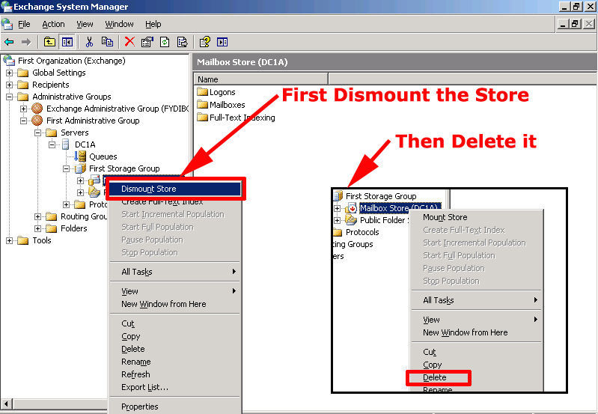598x414 pixels.
Task: Collapse First Storage Group in main tree
Action: click(x=67, y=168)
